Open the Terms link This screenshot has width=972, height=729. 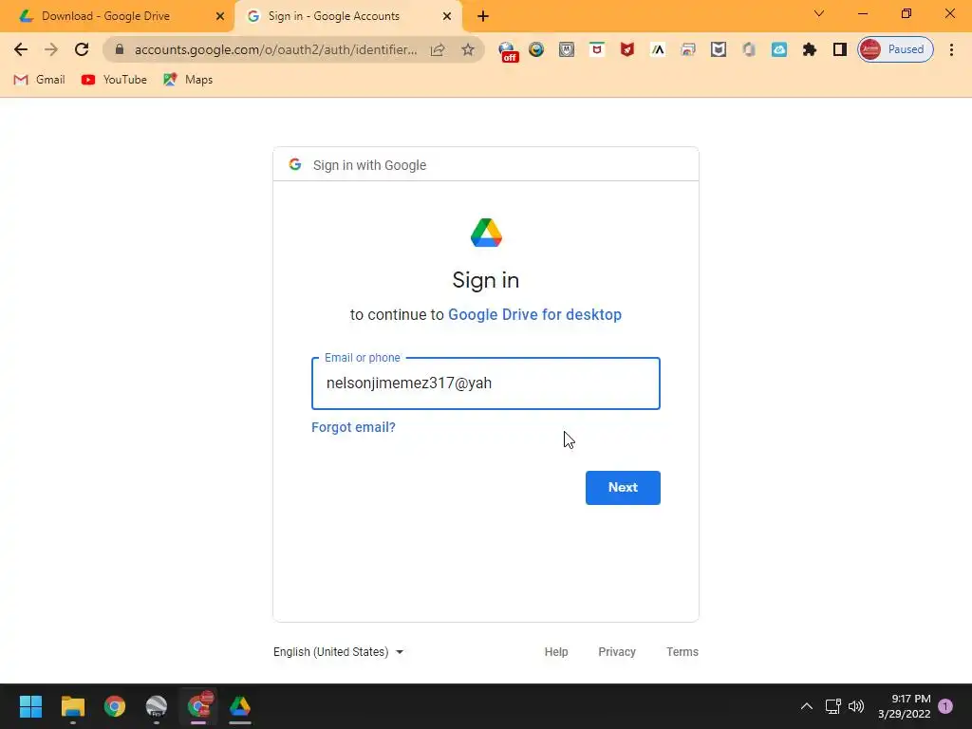coord(682,651)
